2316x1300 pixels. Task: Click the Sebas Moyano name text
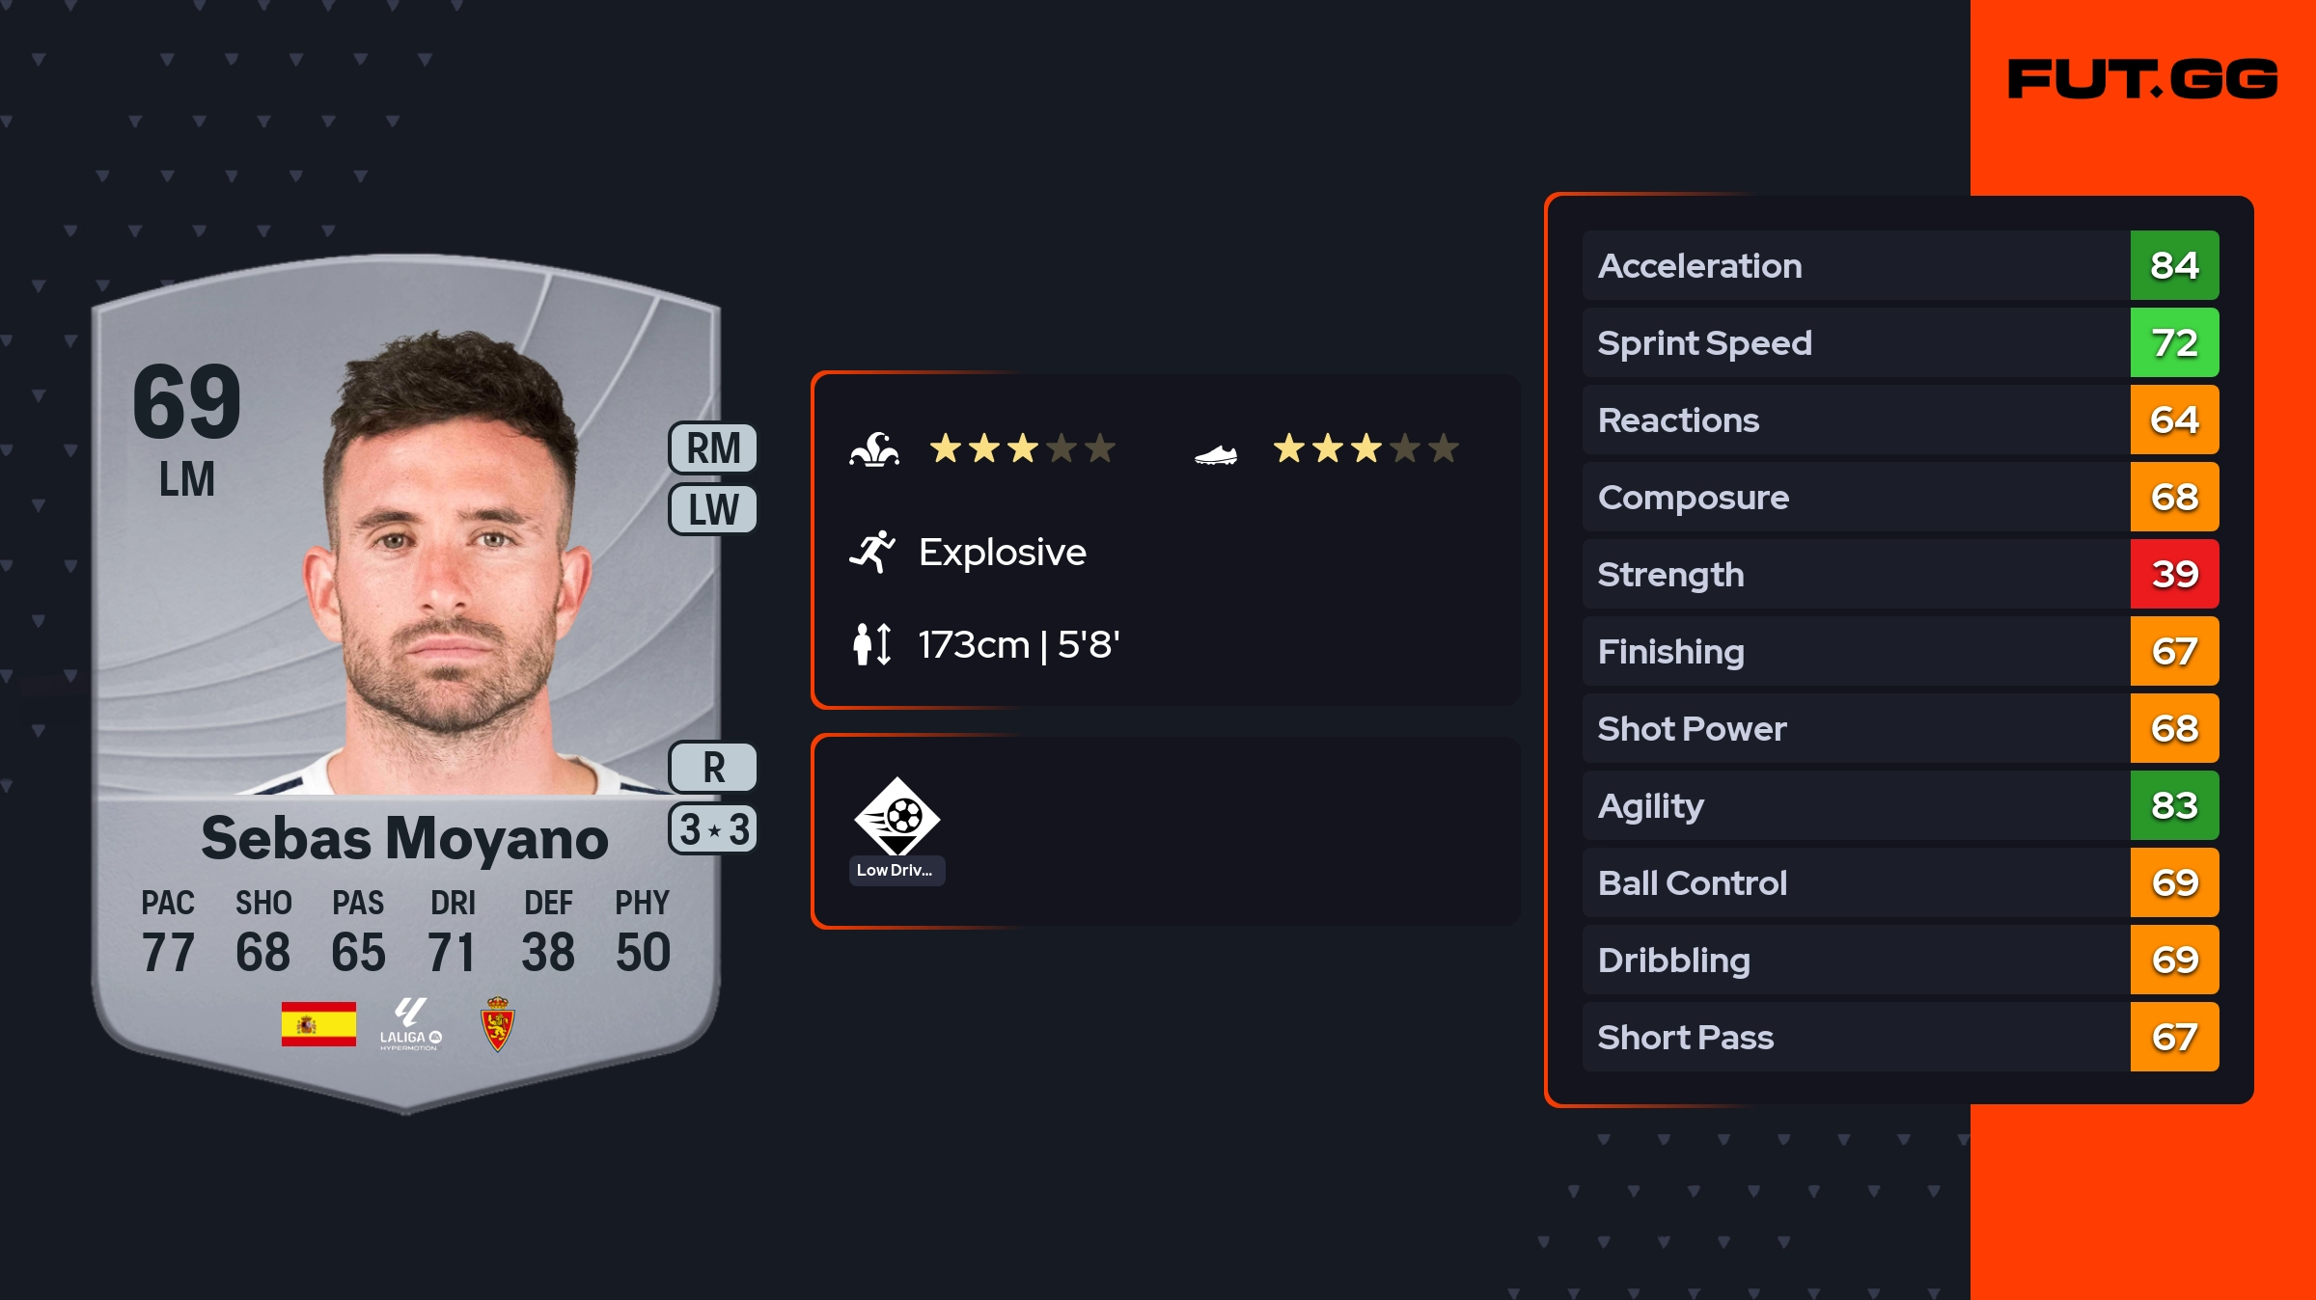(x=404, y=838)
